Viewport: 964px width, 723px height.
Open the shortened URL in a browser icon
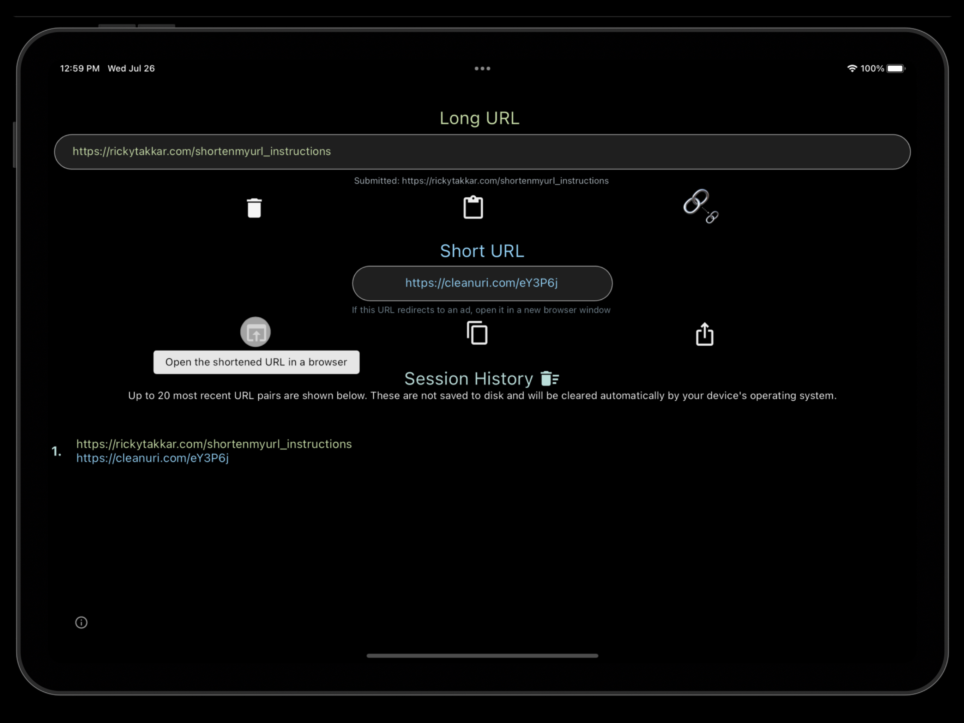255,332
